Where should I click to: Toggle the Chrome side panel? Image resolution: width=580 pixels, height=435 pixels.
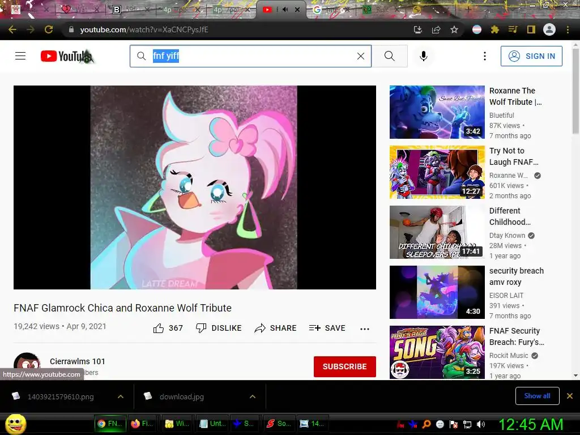pyautogui.click(x=531, y=29)
